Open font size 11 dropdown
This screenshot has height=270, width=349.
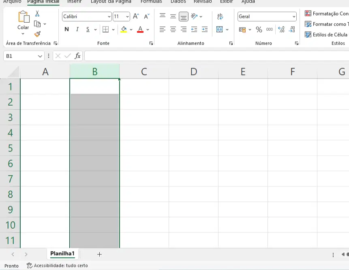pyautogui.click(x=127, y=17)
